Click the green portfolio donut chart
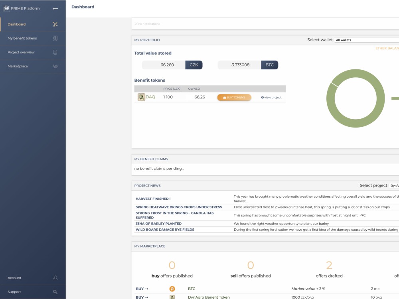399x299 pixels. tap(356, 98)
